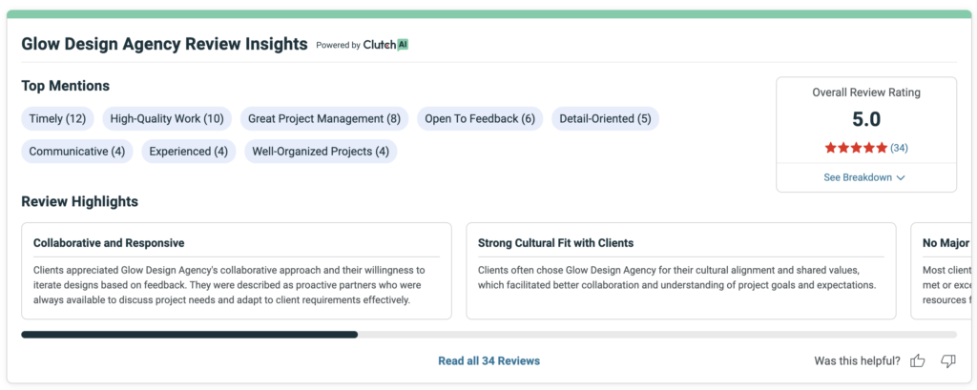Click the Clutch AI logo
The image size is (977, 390).
[x=385, y=45]
